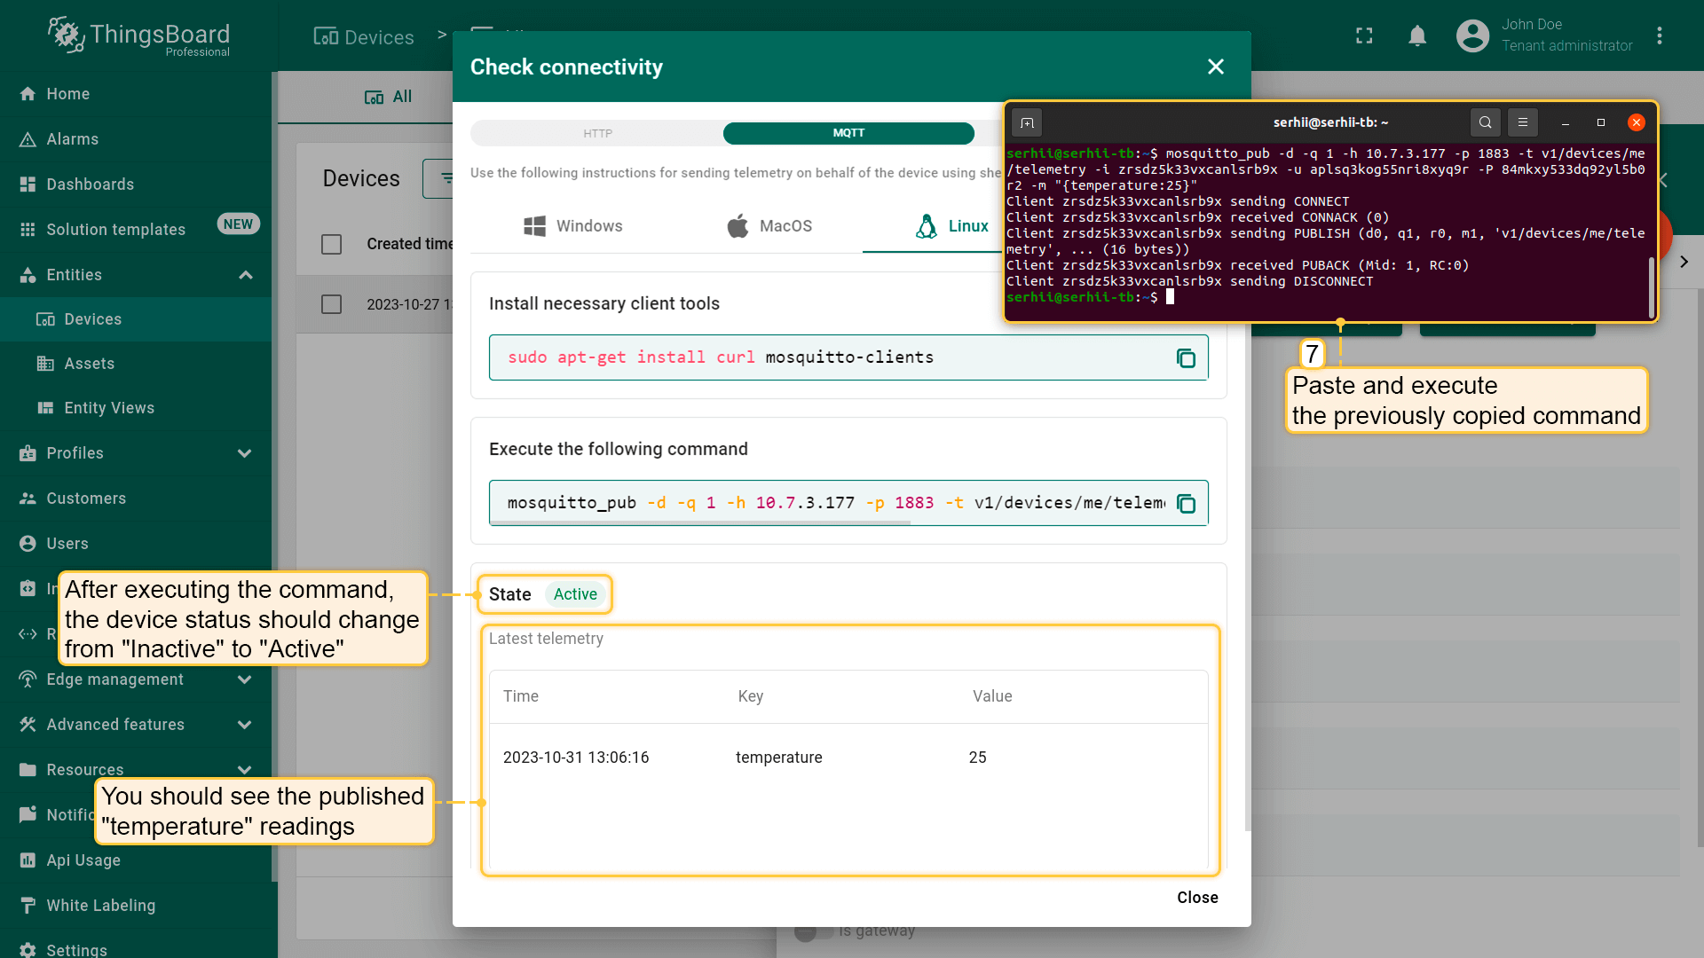1704x958 pixels.
Task: Check the Created time header checkbox
Action: pyautogui.click(x=331, y=244)
